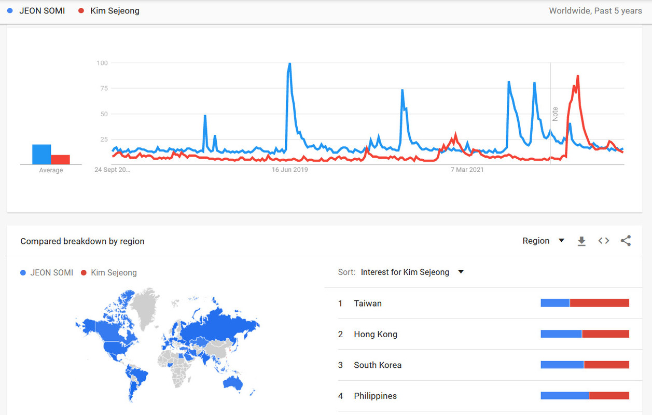The width and height of the screenshot is (652, 415).
Task: Click the JEON SOMI map legend entry
Action: pos(47,272)
